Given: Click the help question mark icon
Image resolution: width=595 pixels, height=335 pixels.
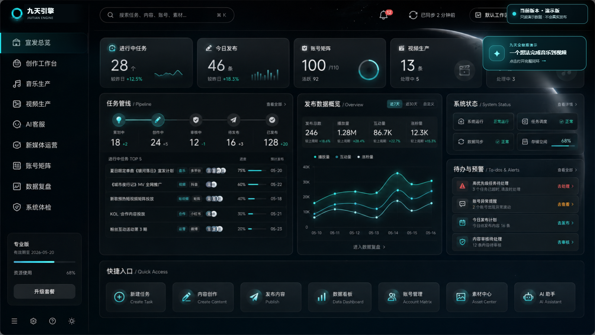Looking at the screenshot, I should (52, 321).
